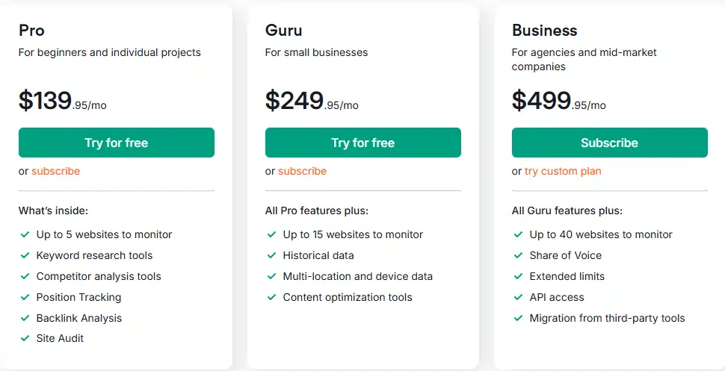Click checkmark next to Site Audit
The height and width of the screenshot is (371, 725).
pos(25,338)
